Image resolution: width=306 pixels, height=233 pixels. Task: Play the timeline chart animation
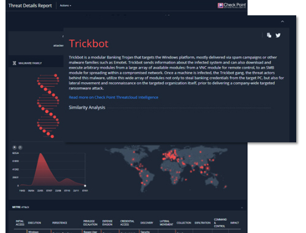(x=14, y=147)
